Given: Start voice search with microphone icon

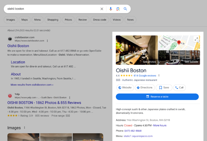Looking at the screenshot, I should click(111, 9).
